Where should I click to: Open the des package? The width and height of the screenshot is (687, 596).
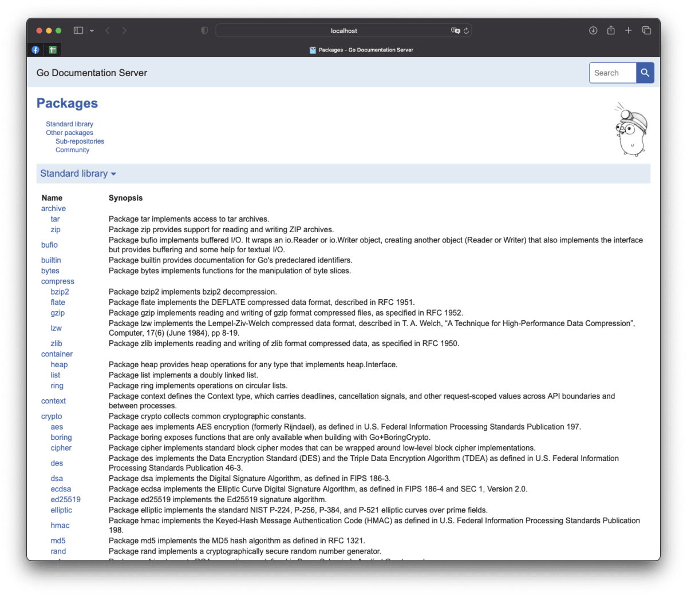pyautogui.click(x=57, y=463)
